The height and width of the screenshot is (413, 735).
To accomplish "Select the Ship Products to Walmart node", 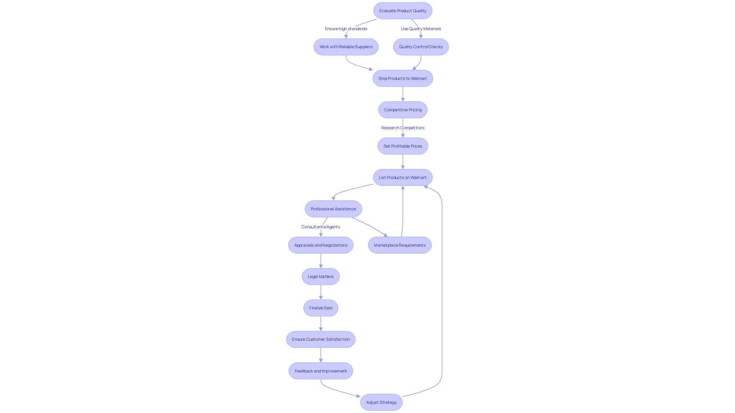I will (x=402, y=78).
